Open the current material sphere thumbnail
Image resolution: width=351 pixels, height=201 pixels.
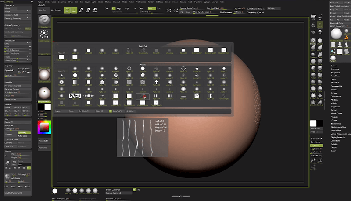(44, 75)
